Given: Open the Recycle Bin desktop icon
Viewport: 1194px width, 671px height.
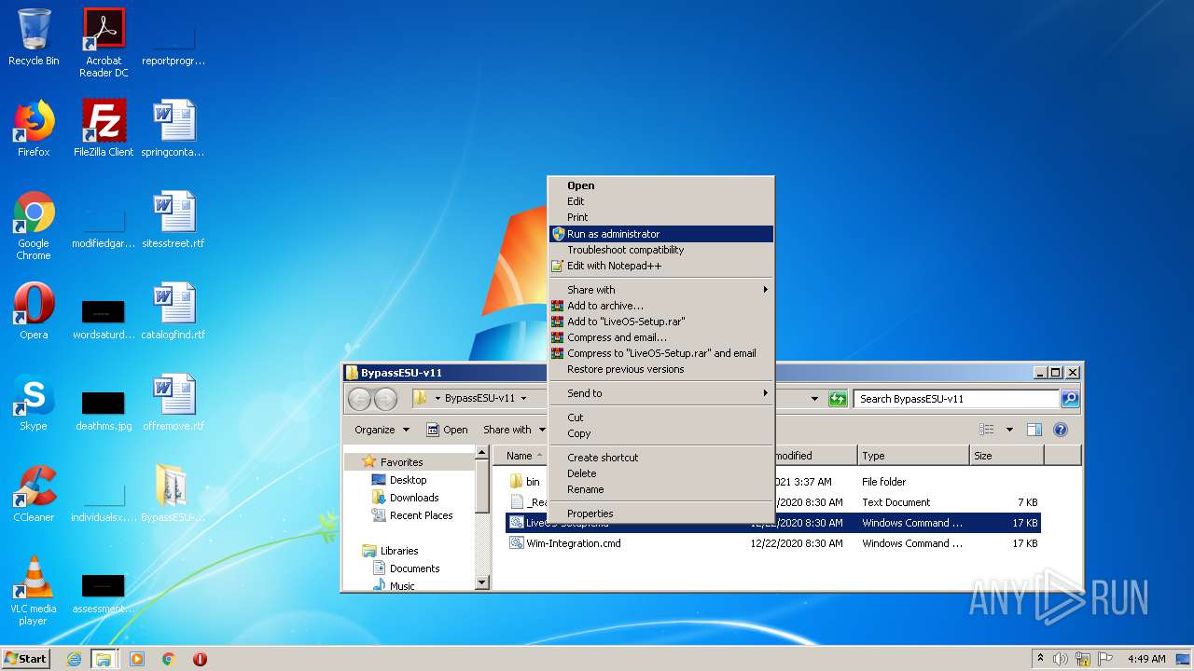Looking at the screenshot, I should (x=34, y=37).
